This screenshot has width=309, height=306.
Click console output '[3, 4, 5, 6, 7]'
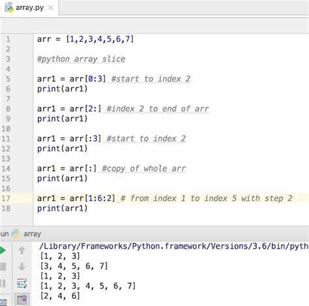(x=74, y=266)
